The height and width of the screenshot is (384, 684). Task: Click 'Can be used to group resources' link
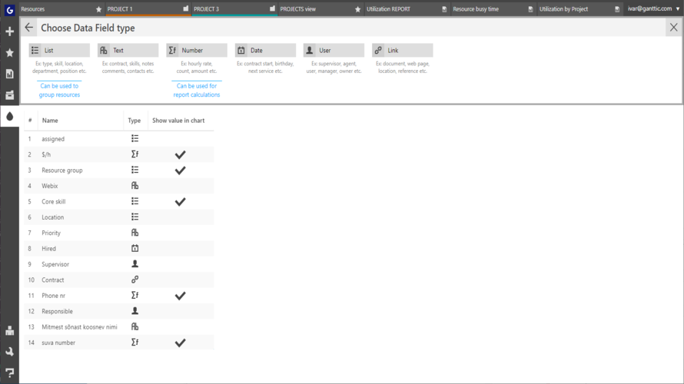coord(59,90)
